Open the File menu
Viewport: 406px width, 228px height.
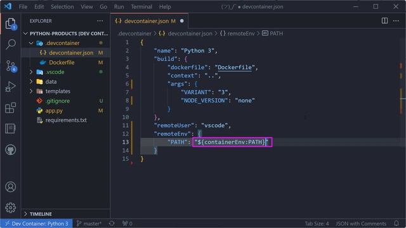click(23, 7)
